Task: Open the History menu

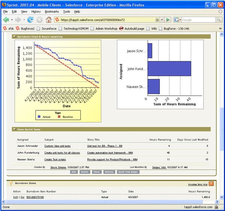Action: [36, 12]
